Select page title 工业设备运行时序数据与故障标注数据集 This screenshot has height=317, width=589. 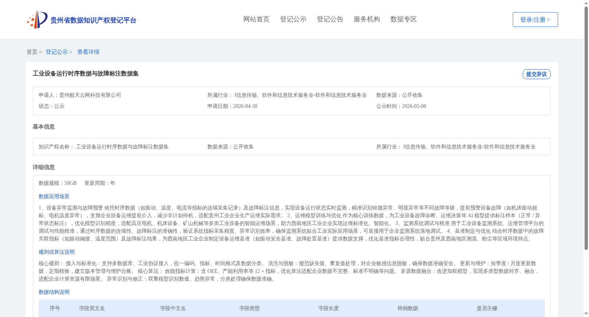(85, 74)
